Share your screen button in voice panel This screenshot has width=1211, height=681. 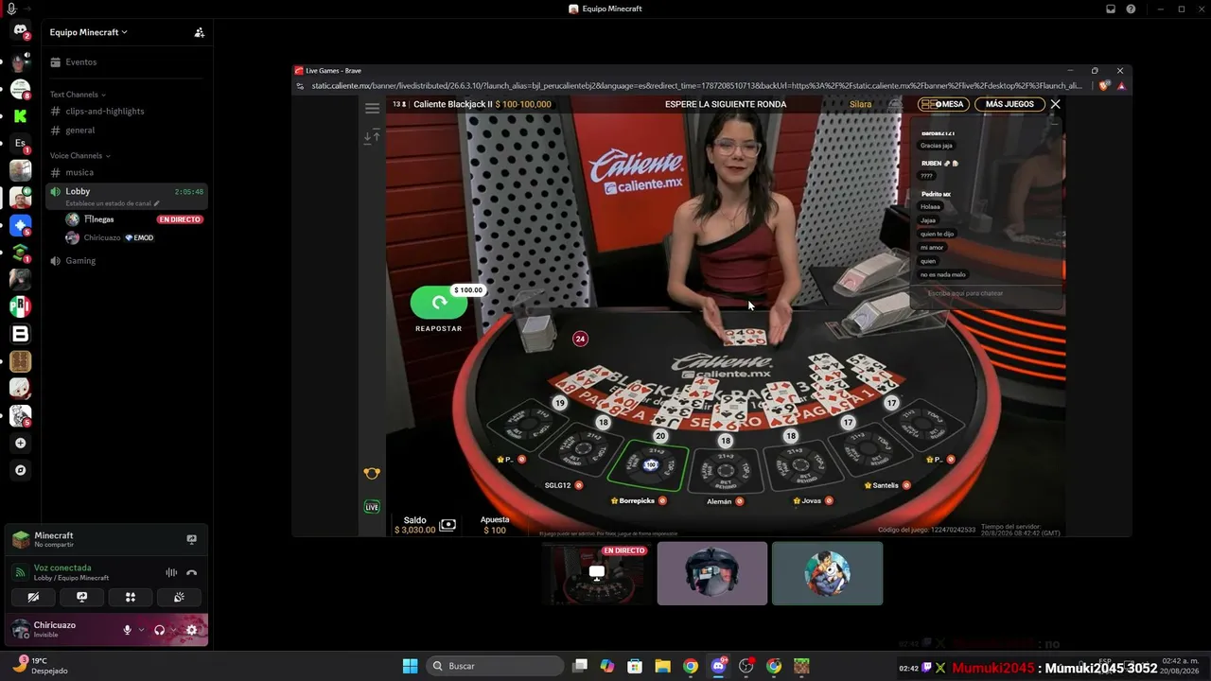82,597
